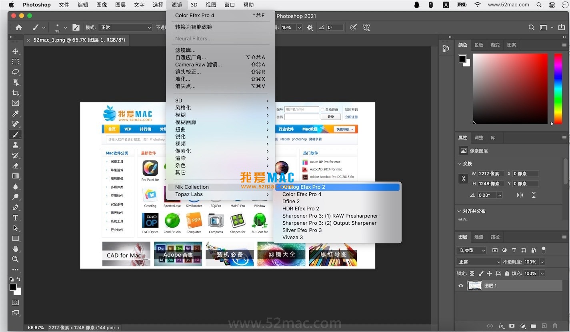Open the 风格化 filter submenu
Viewport: 570px width, 332px height.
click(x=220, y=108)
